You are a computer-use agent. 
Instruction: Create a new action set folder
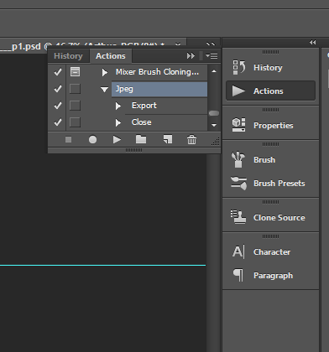(x=141, y=139)
